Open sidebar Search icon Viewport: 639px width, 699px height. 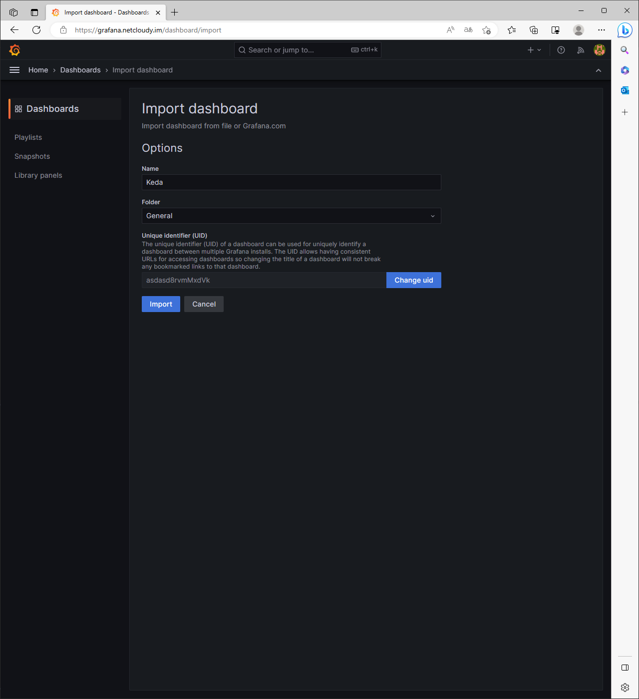tap(625, 50)
